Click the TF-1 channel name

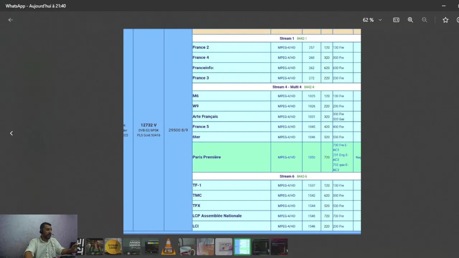[x=197, y=185]
